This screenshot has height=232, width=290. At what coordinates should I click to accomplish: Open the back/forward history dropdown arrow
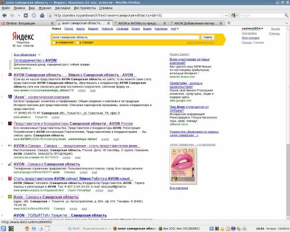[19, 16]
